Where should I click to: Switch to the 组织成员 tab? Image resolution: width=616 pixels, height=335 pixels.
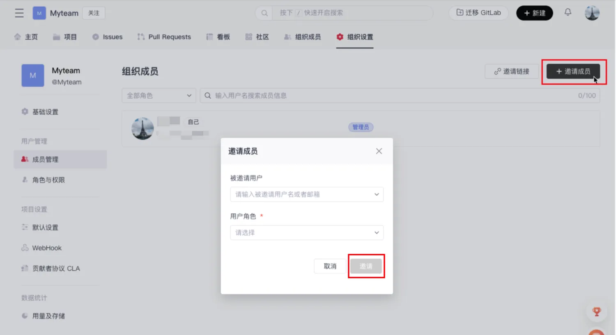tap(303, 37)
